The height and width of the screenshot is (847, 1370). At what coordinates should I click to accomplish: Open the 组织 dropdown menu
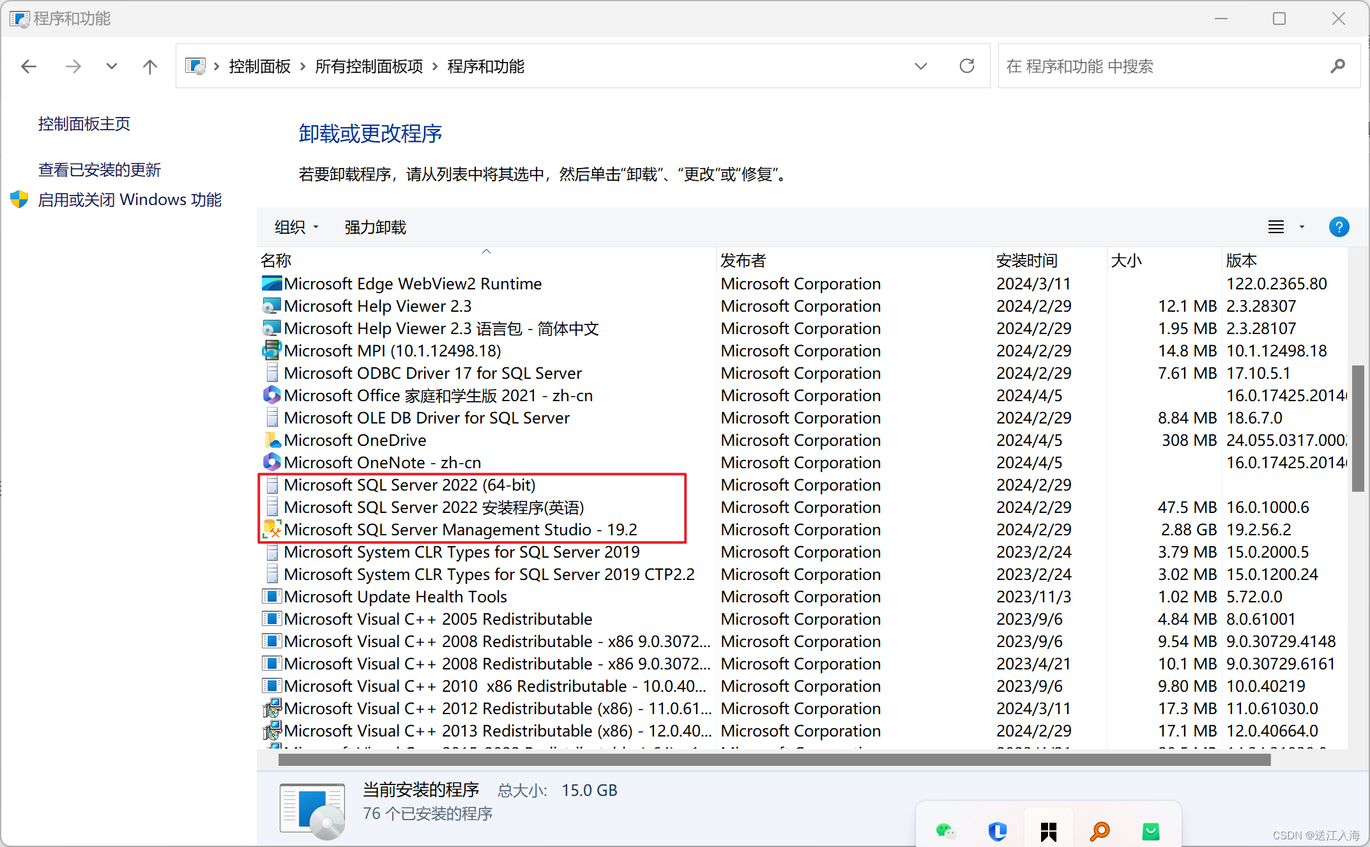click(x=296, y=227)
